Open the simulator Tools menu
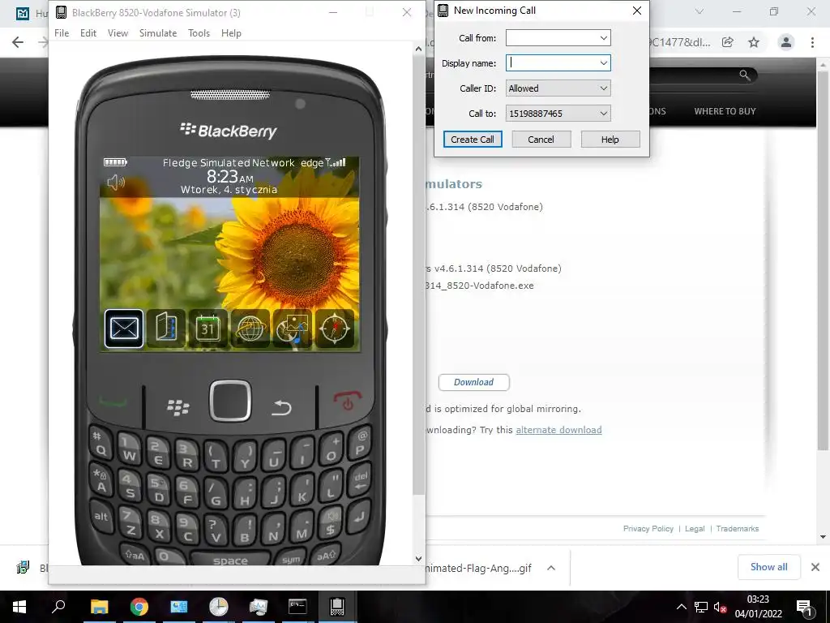This screenshot has height=623, width=830. pyautogui.click(x=199, y=32)
